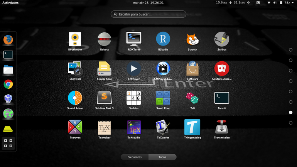Click the Actividades button in top bar

10,3
